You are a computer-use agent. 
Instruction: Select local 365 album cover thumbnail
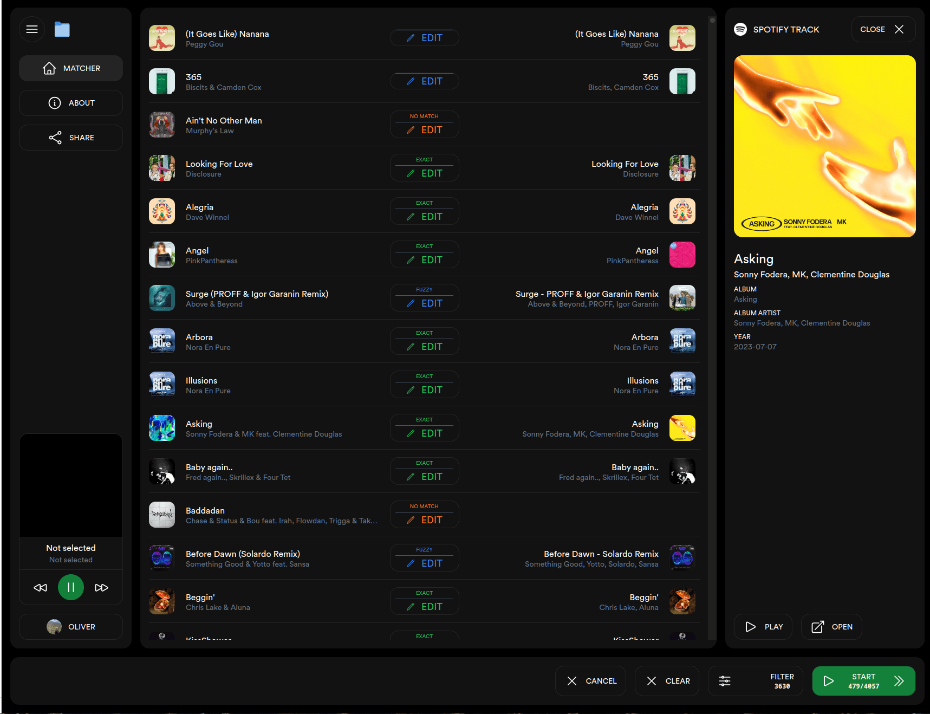pyautogui.click(x=162, y=81)
